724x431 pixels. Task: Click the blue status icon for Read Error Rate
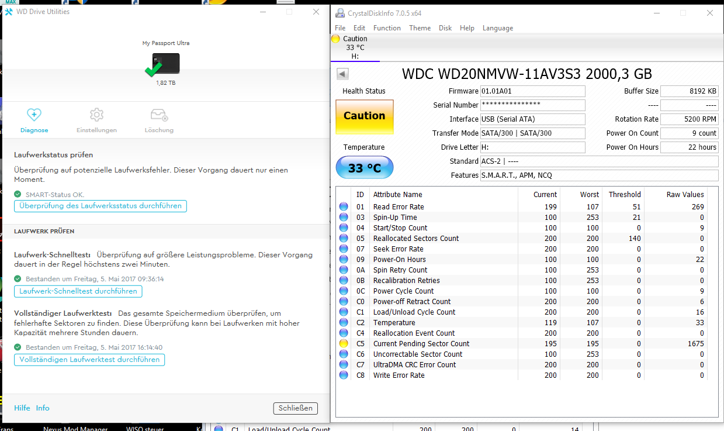344,206
